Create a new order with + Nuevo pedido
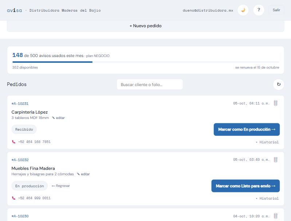This screenshot has height=221, width=291. coord(146,26)
